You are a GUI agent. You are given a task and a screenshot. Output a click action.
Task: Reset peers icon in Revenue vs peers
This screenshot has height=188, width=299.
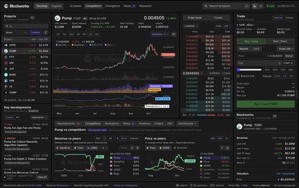click(138, 148)
